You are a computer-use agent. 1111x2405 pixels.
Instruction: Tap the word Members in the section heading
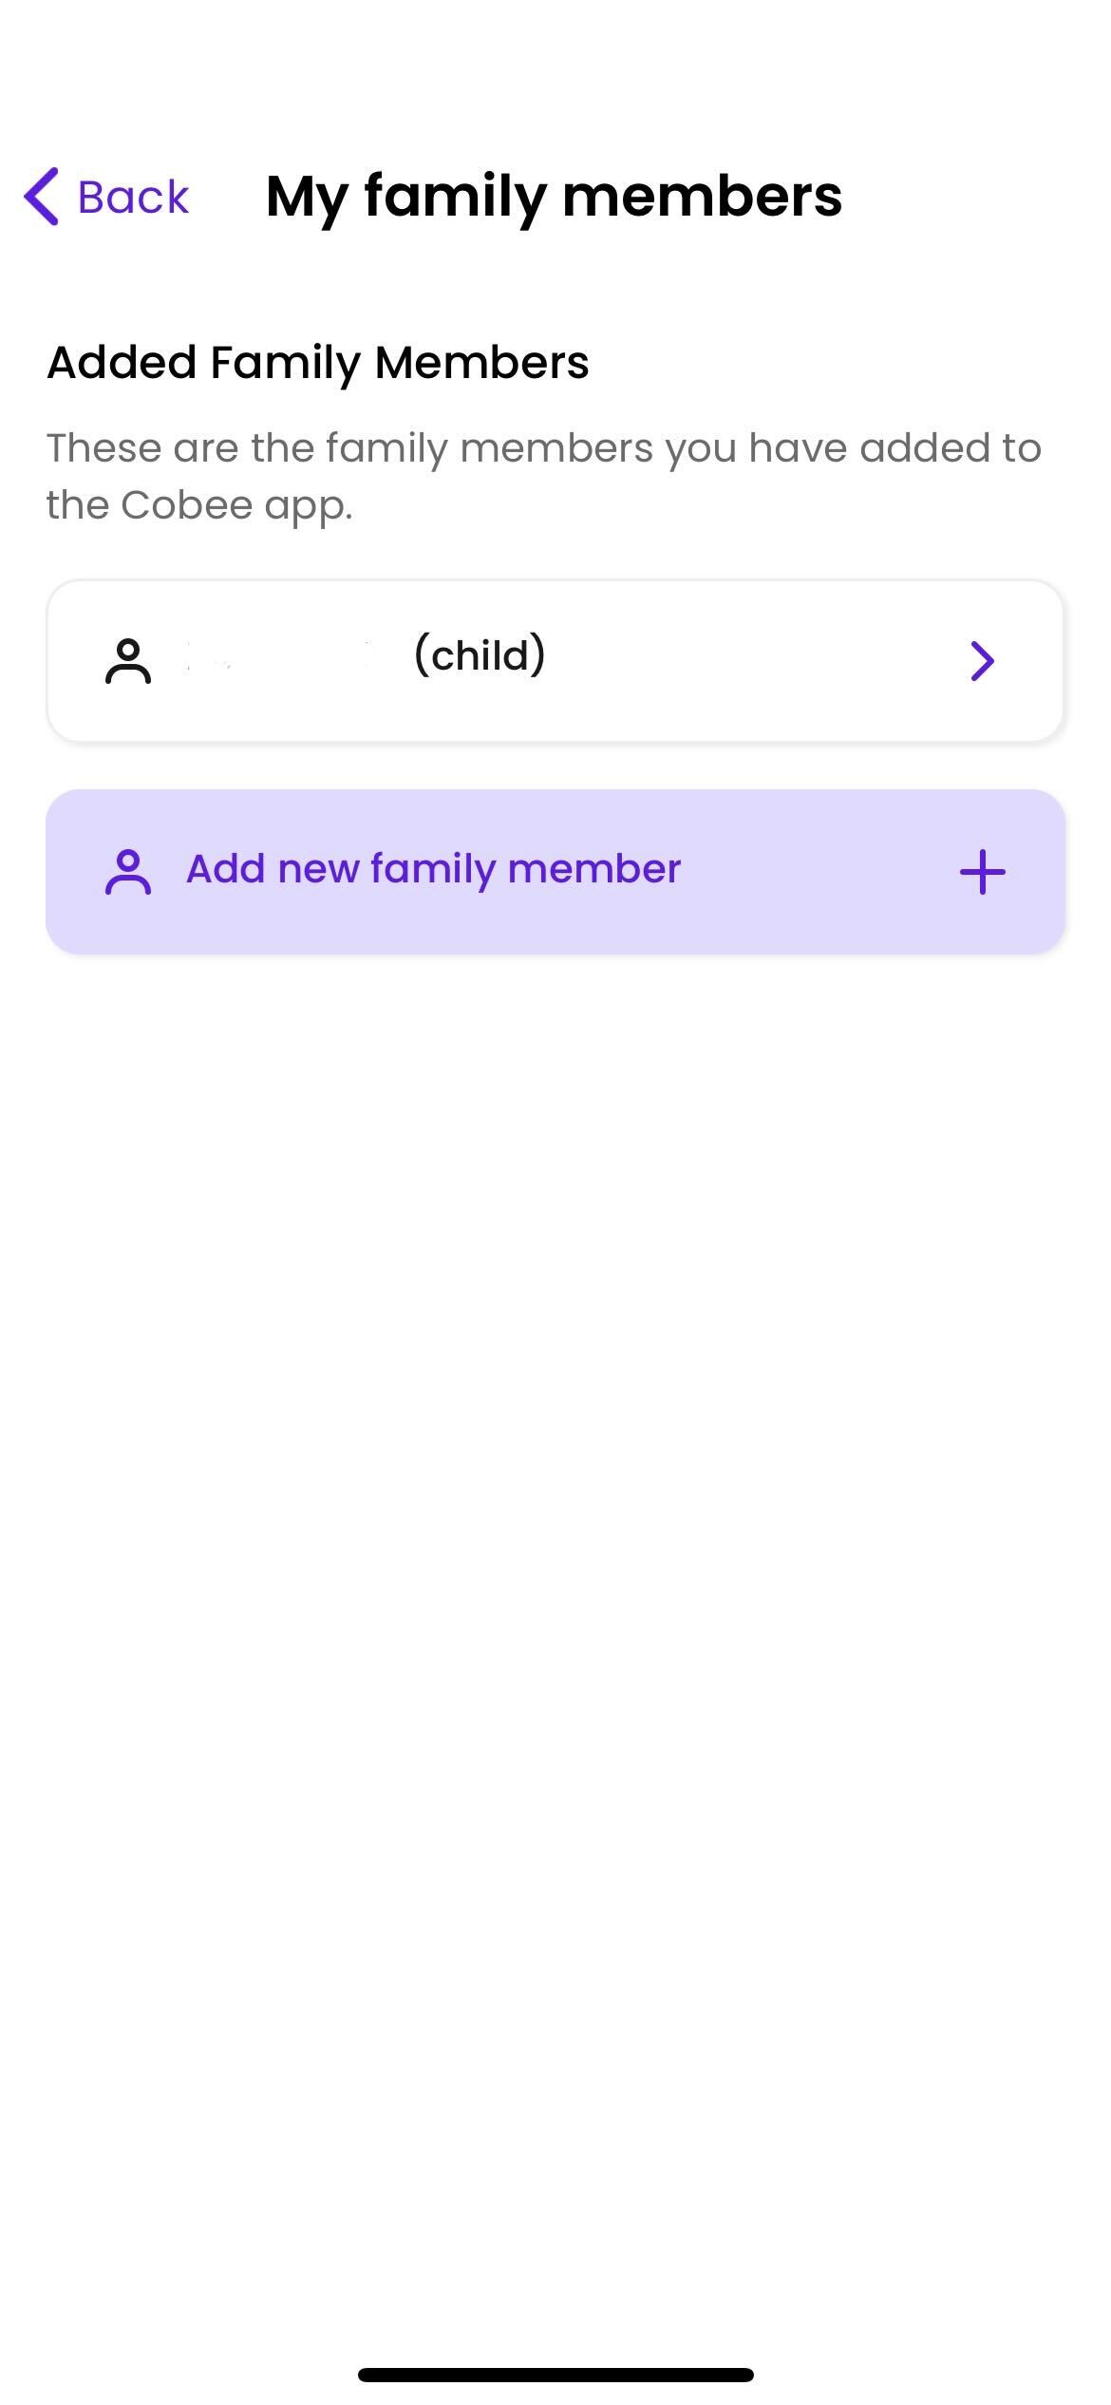(x=481, y=363)
